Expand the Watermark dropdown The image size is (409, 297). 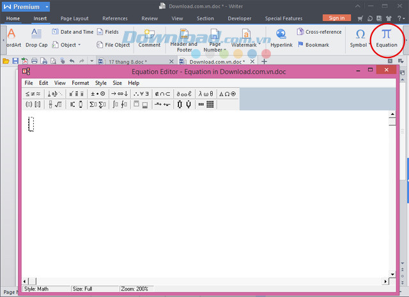(259, 44)
